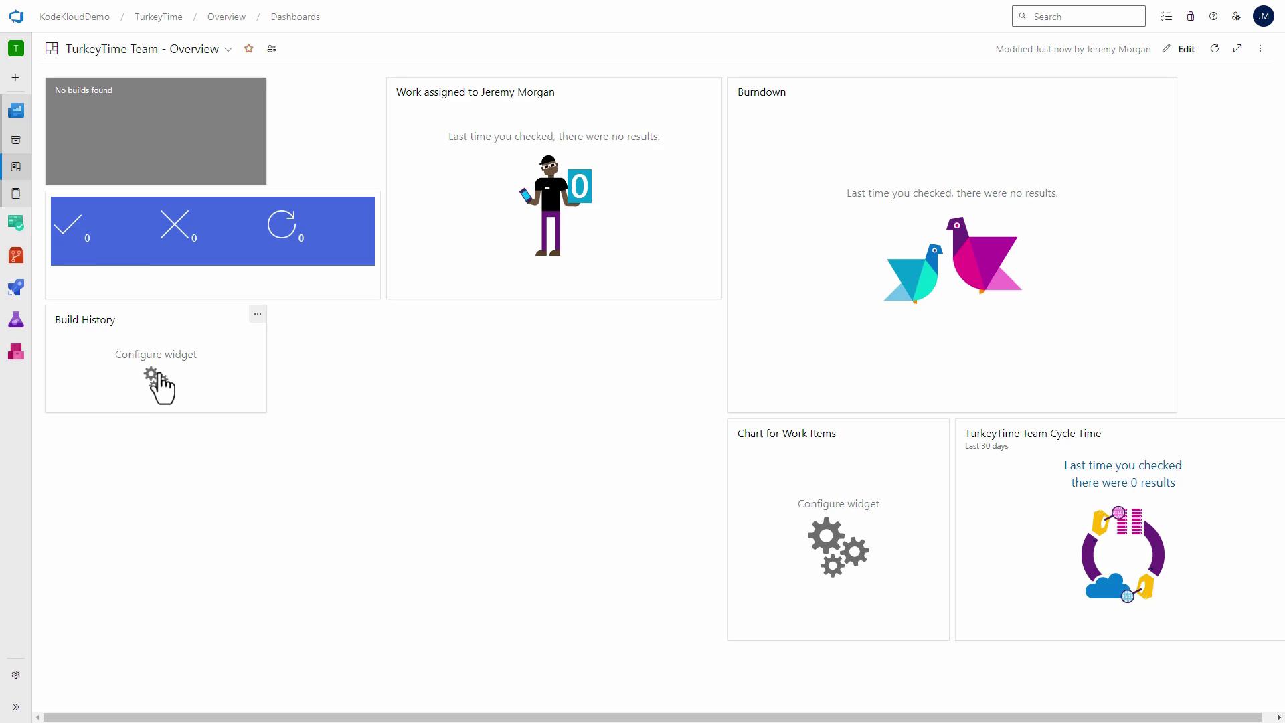Open Test Plans flask icon
Screen dimensions: 1285x723
coord(16,320)
